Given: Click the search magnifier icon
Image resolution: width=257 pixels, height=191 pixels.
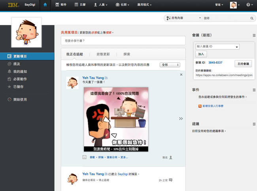Looking at the screenshot, I should tap(252, 18).
